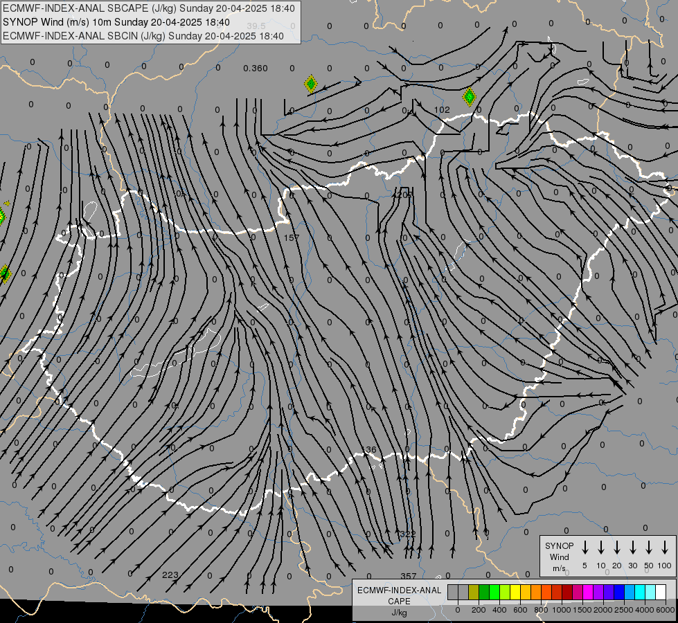Click the 6000 tick label on CAPE scale
The image size is (678, 623).
(666, 610)
